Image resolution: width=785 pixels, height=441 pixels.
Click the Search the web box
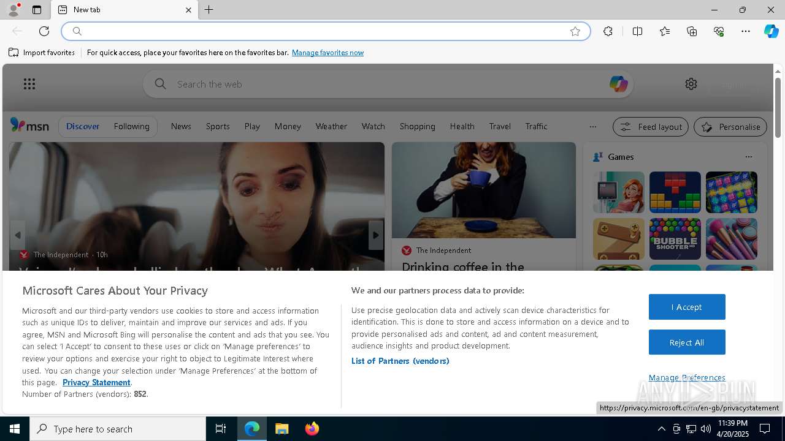coord(388,84)
